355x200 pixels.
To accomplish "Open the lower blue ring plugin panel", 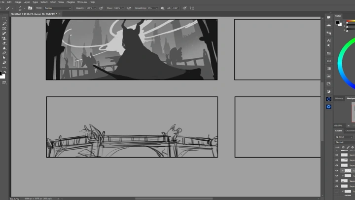I will (x=328, y=107).
